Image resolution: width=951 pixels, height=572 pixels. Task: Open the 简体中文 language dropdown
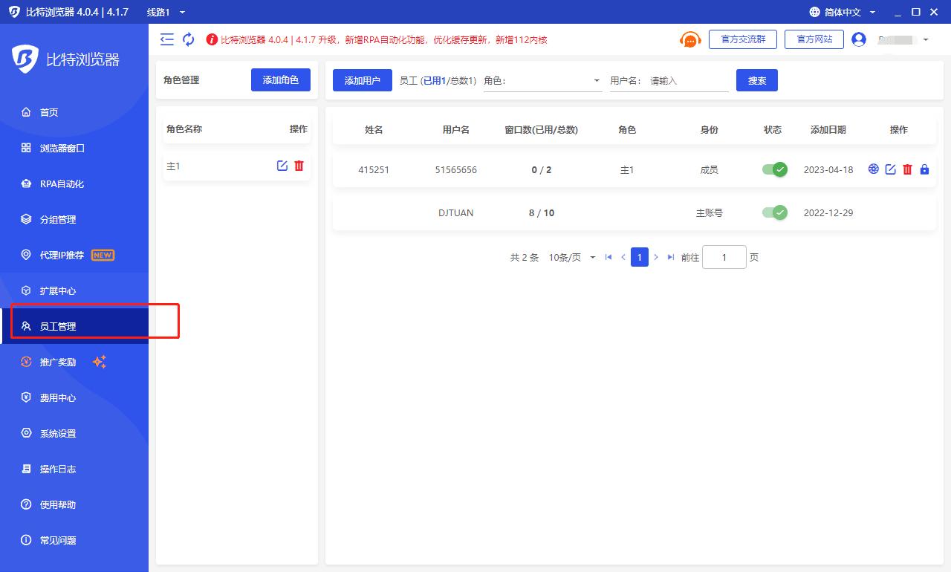tap(843, 12)
